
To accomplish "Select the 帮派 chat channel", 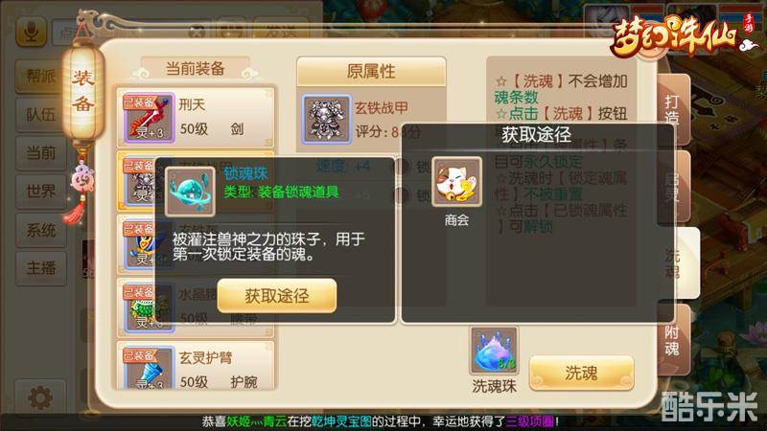I will point(41,77).
